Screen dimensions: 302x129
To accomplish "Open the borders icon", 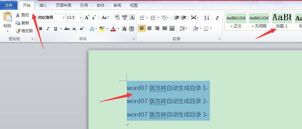I will pyautogui.click(x=206, y=29).
